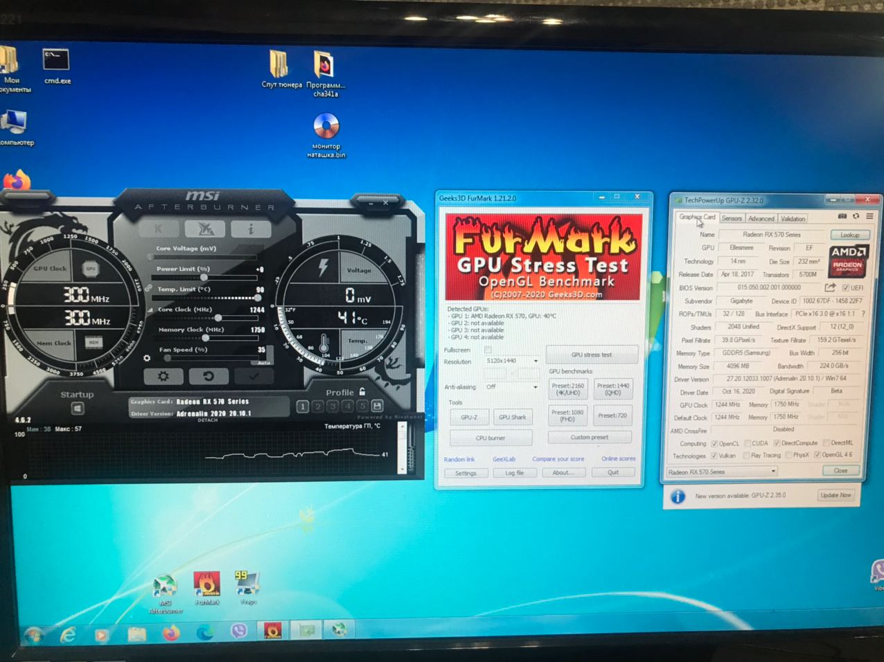The image size is (884, 662).
Task: Click Viber icon in the taskbar
Action: [x=239, y=632]
